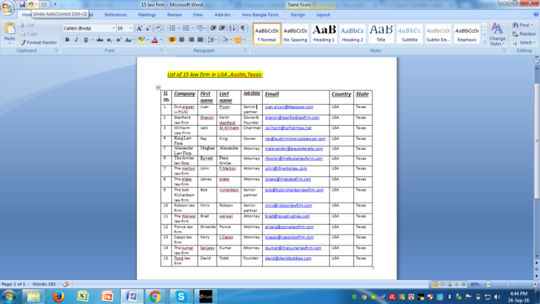Click the Undo arrow icon

coord(30,4)
